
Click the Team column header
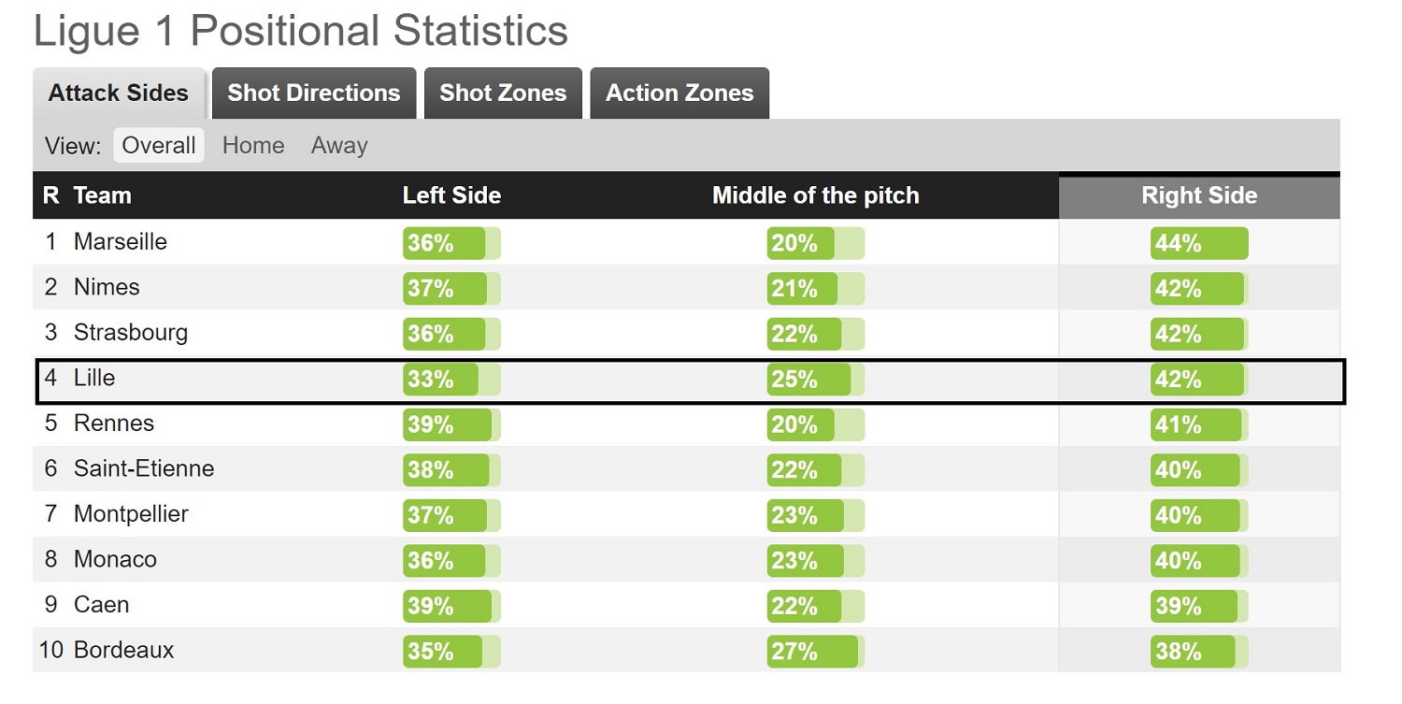point(103,195)
